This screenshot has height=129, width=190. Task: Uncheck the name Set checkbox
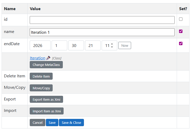click(x=181, y=31)
